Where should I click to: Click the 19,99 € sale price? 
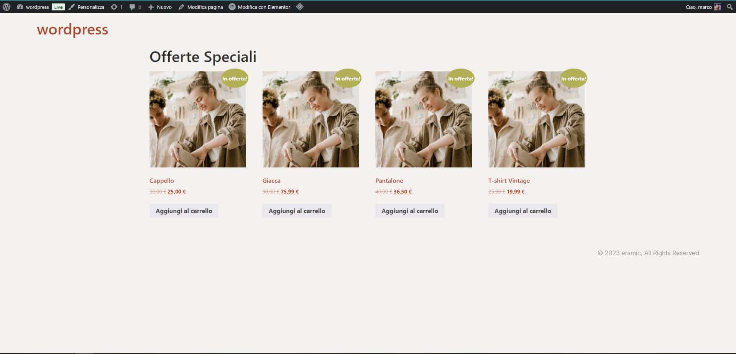click(516, 192)
